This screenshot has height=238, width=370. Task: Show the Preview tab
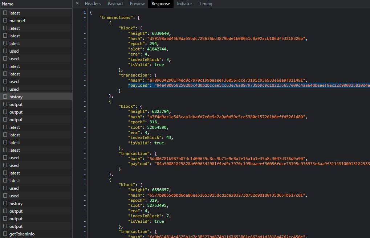pyautogui.click(x=137, y=4)
